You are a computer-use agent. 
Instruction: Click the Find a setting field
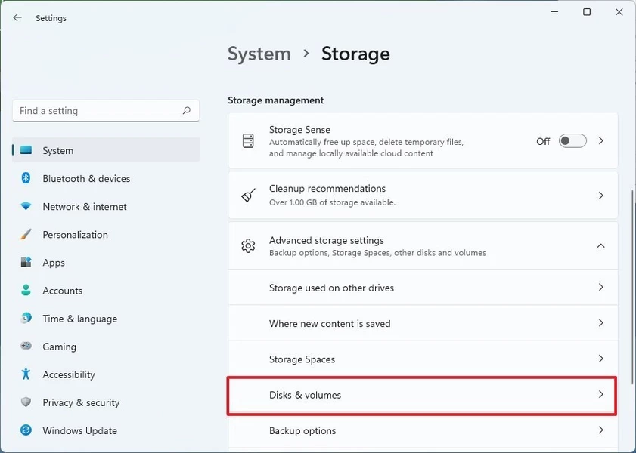97,111
